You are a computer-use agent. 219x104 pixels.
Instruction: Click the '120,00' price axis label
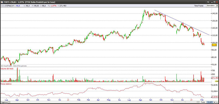click(215, 28)
